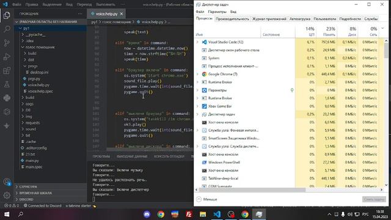Click errors and warnings indicator in status bar
Image resolution: width=391 pixels, height=220 pixels.
tap(12, 206)
